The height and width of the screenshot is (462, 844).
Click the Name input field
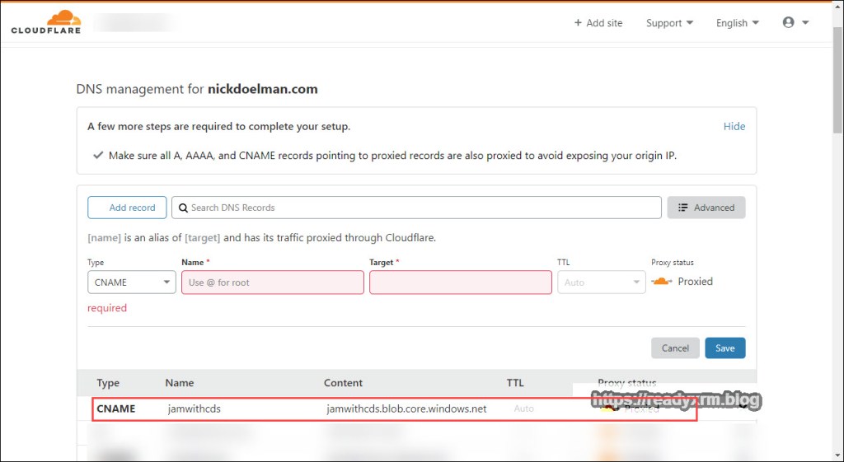[x=272, y=282]
